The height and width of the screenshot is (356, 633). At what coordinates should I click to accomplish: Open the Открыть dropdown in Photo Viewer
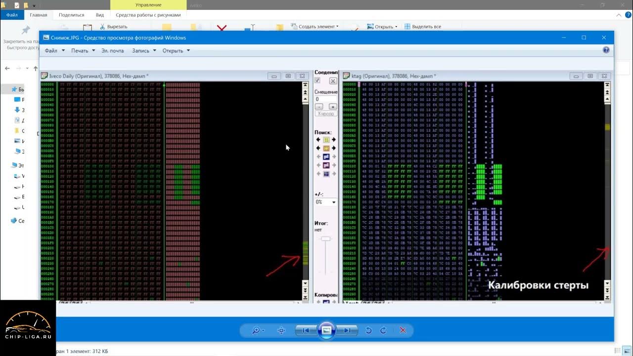(x=176, y=50)
